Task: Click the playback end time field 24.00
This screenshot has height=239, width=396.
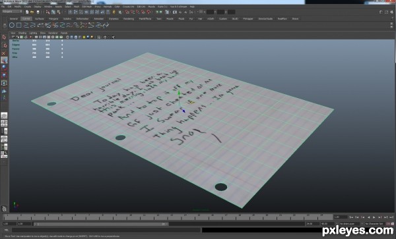Action: coord(312,224)
